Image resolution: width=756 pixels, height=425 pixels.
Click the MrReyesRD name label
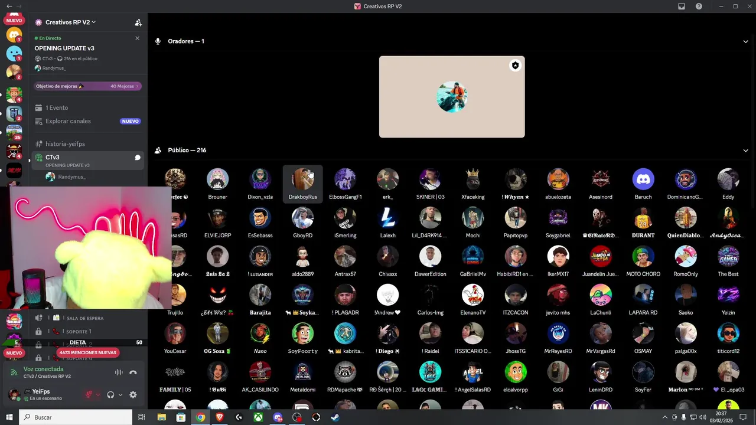(x=558, y=351)
